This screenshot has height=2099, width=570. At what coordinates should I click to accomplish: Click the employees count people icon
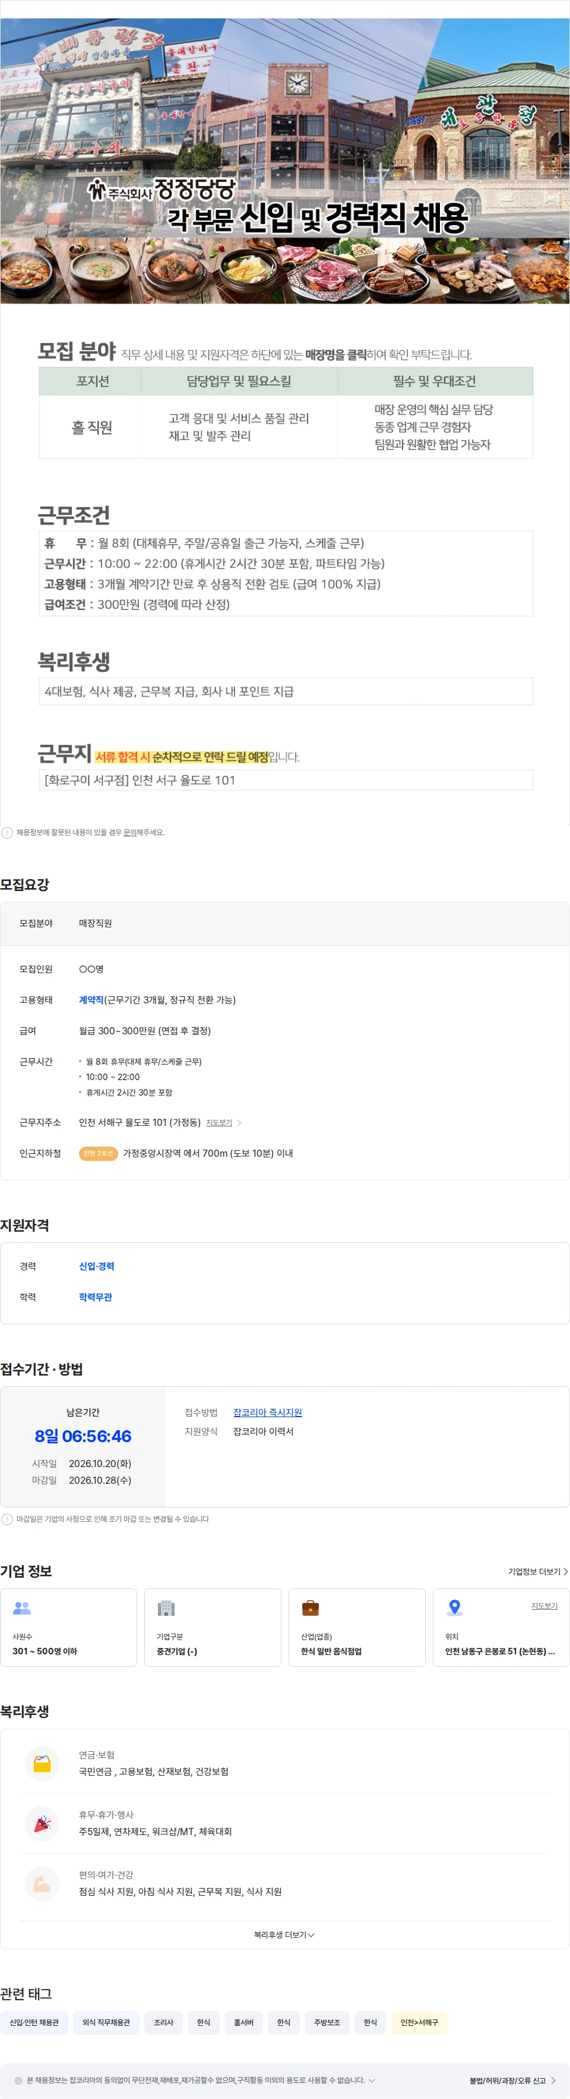22,1607
